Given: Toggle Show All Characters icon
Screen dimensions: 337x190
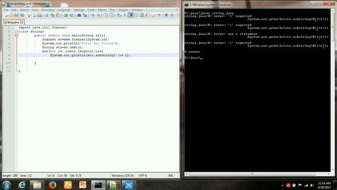Looking at the screenshot, I should pyautogui.click(x=124, y=15).
